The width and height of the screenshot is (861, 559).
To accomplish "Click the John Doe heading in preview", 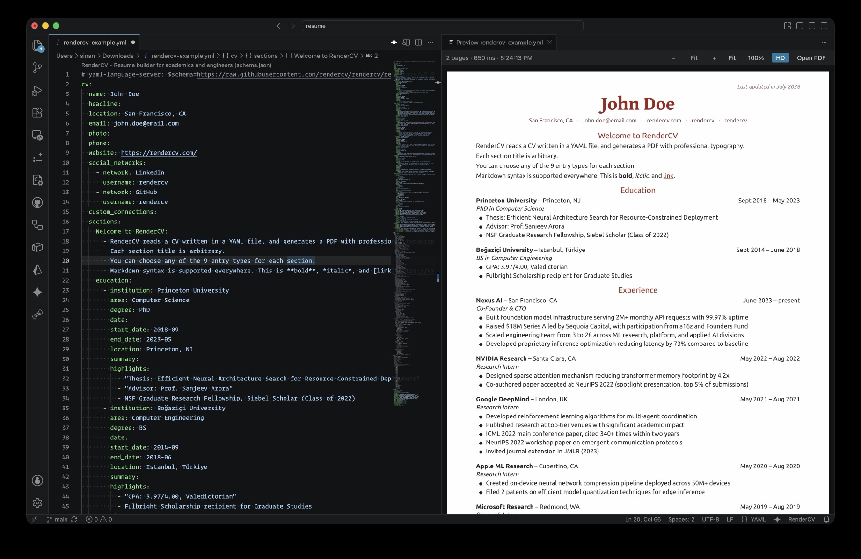I will tap(637, 104).
